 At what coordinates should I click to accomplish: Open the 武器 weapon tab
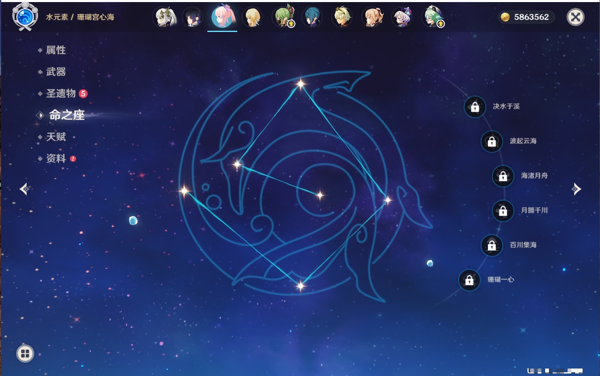click(x=56, y=72)
